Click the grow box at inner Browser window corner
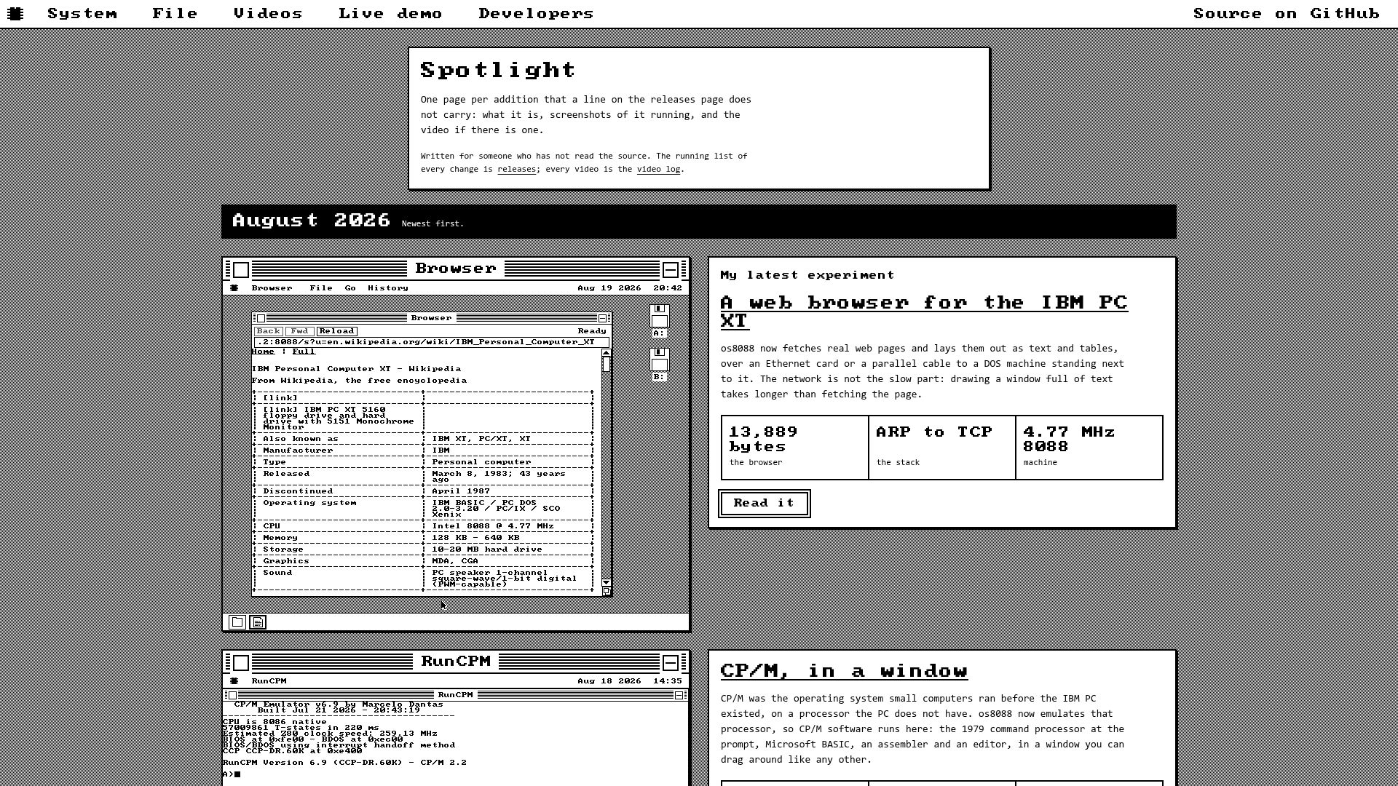Image resolution: width=1398 pixels, height=786 pixels. pyautogui.click(x=607, y=592)
